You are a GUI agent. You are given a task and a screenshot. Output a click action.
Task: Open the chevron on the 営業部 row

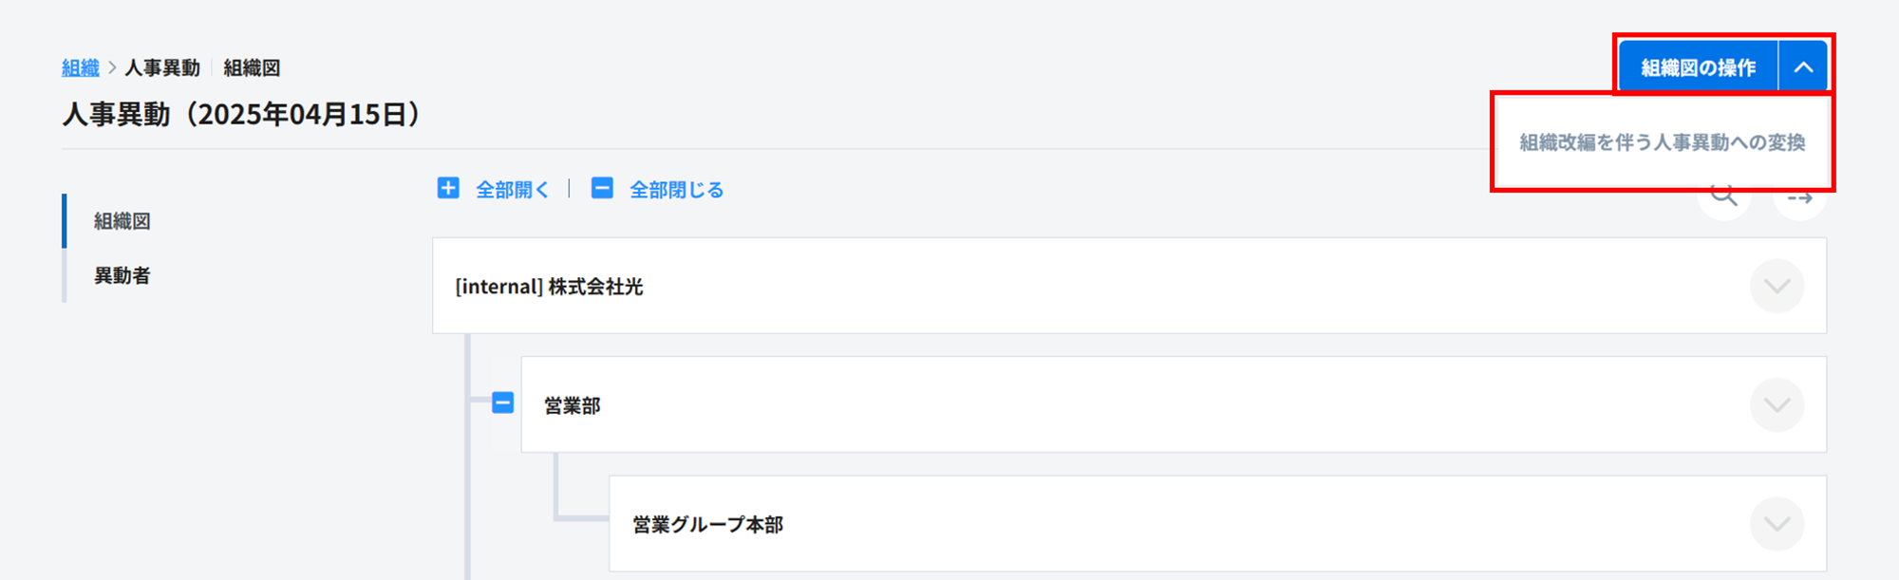pyautogui.click(x=1777, y=405)
